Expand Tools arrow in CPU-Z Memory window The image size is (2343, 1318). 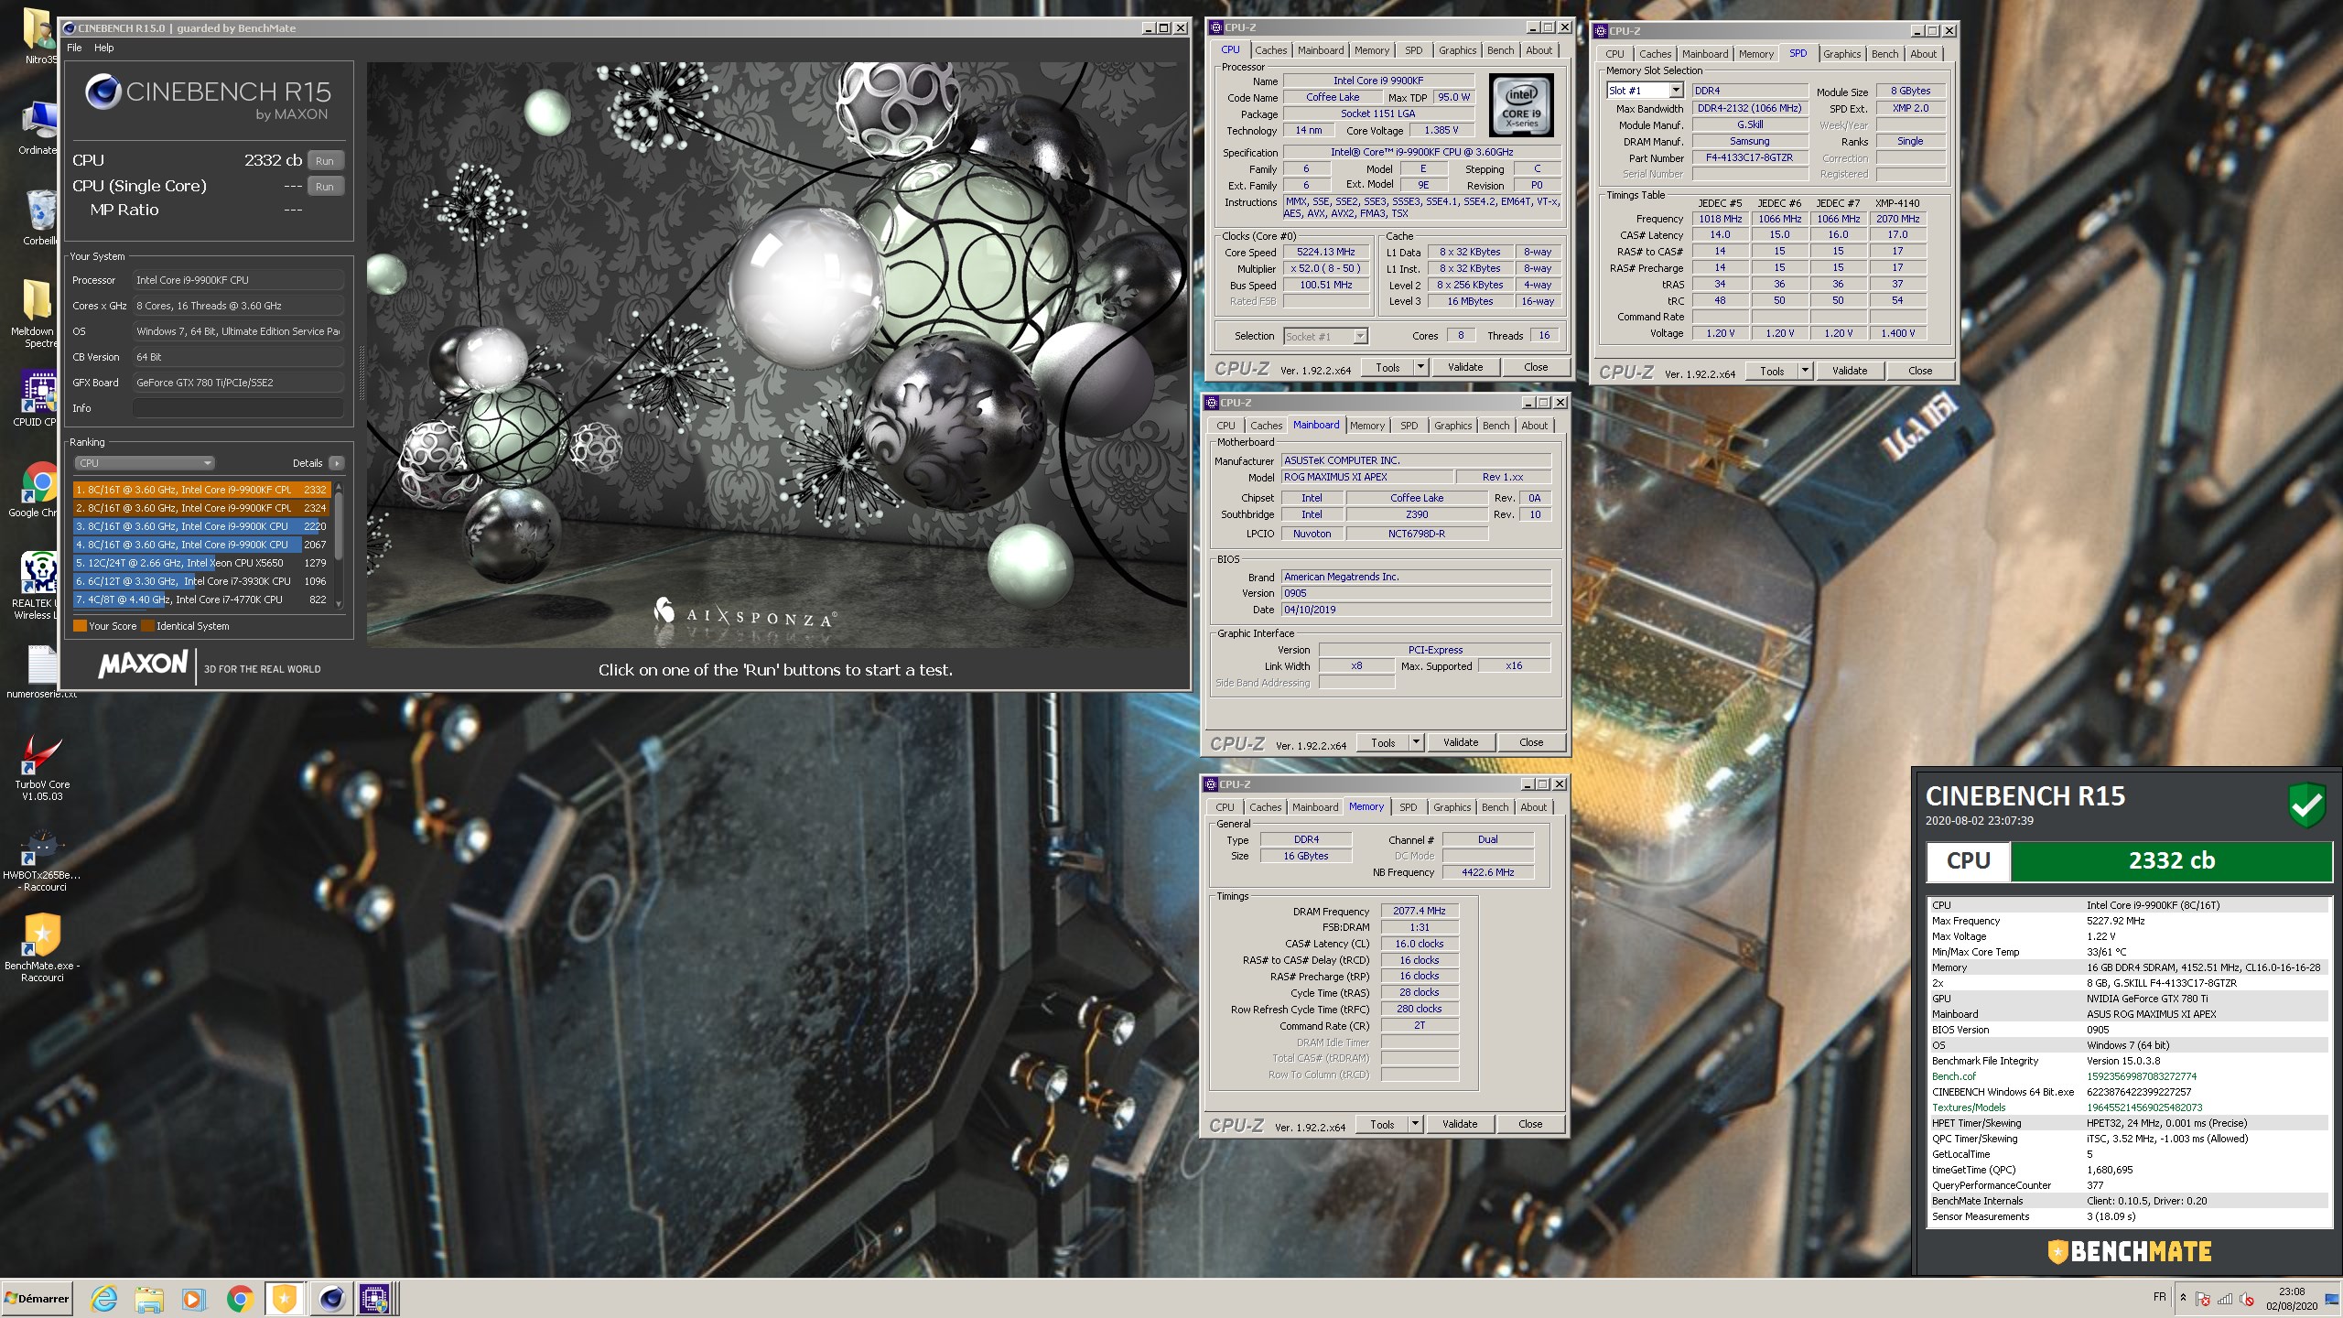pyautogui.click(x=1416, y=1124)
